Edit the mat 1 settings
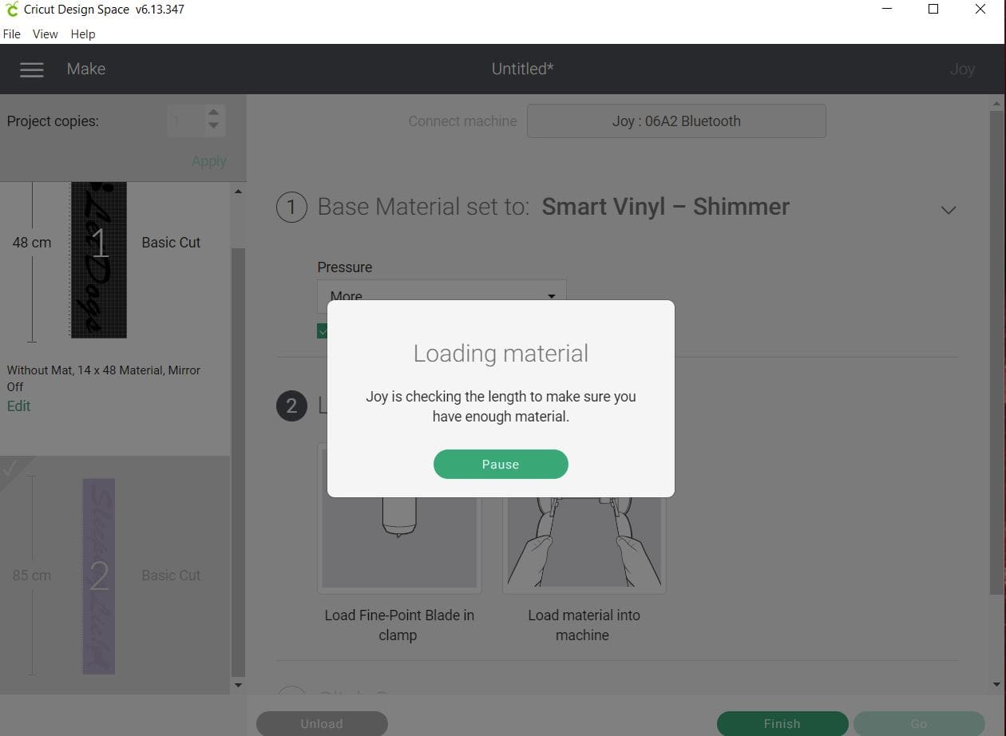This screenshot has height=736, width=1006. pyautogui.click(x=18, y=406)
